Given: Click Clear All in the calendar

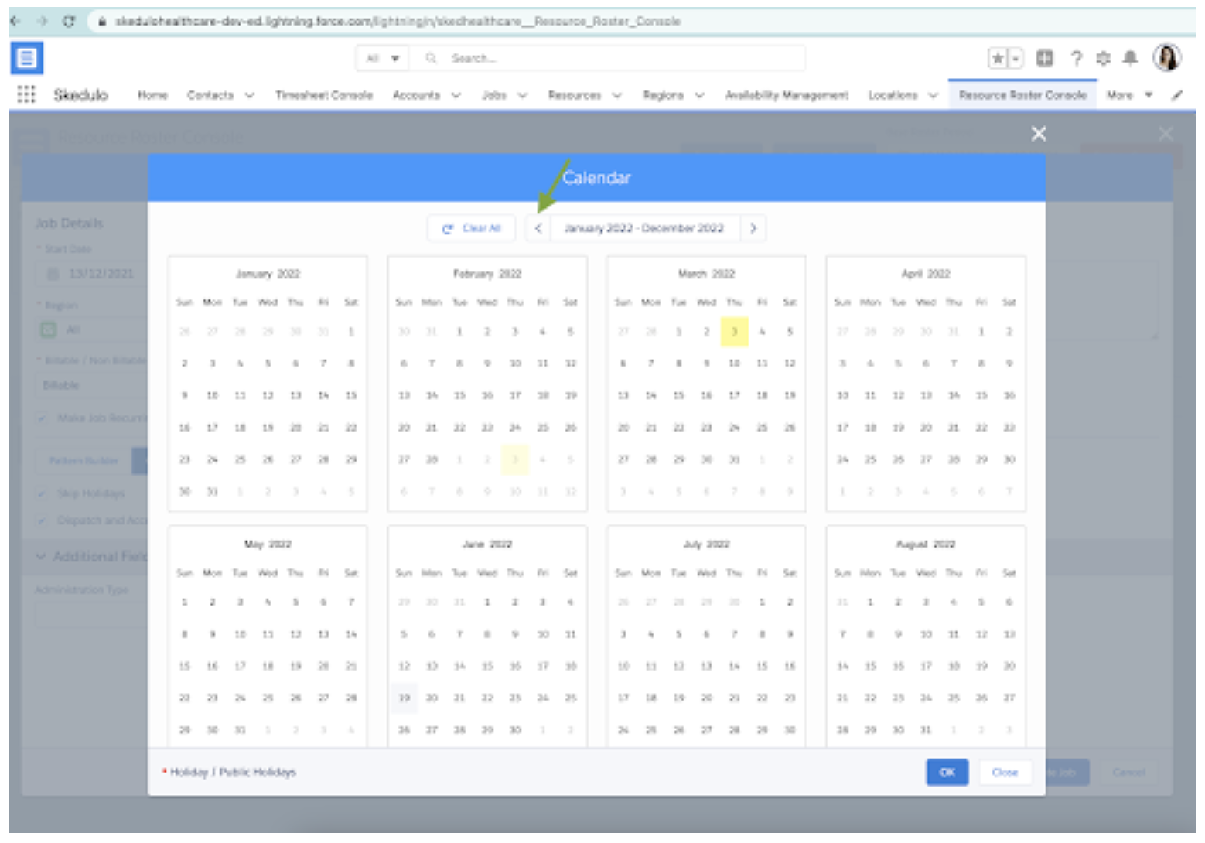Looking at the screenshot, I should click(x=473, y=229).
